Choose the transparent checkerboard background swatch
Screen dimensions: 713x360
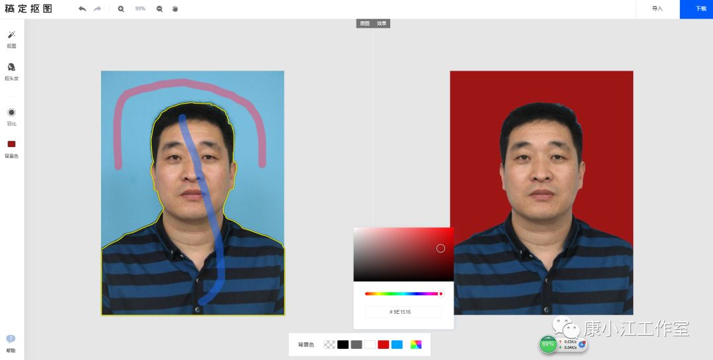point(329,344)
